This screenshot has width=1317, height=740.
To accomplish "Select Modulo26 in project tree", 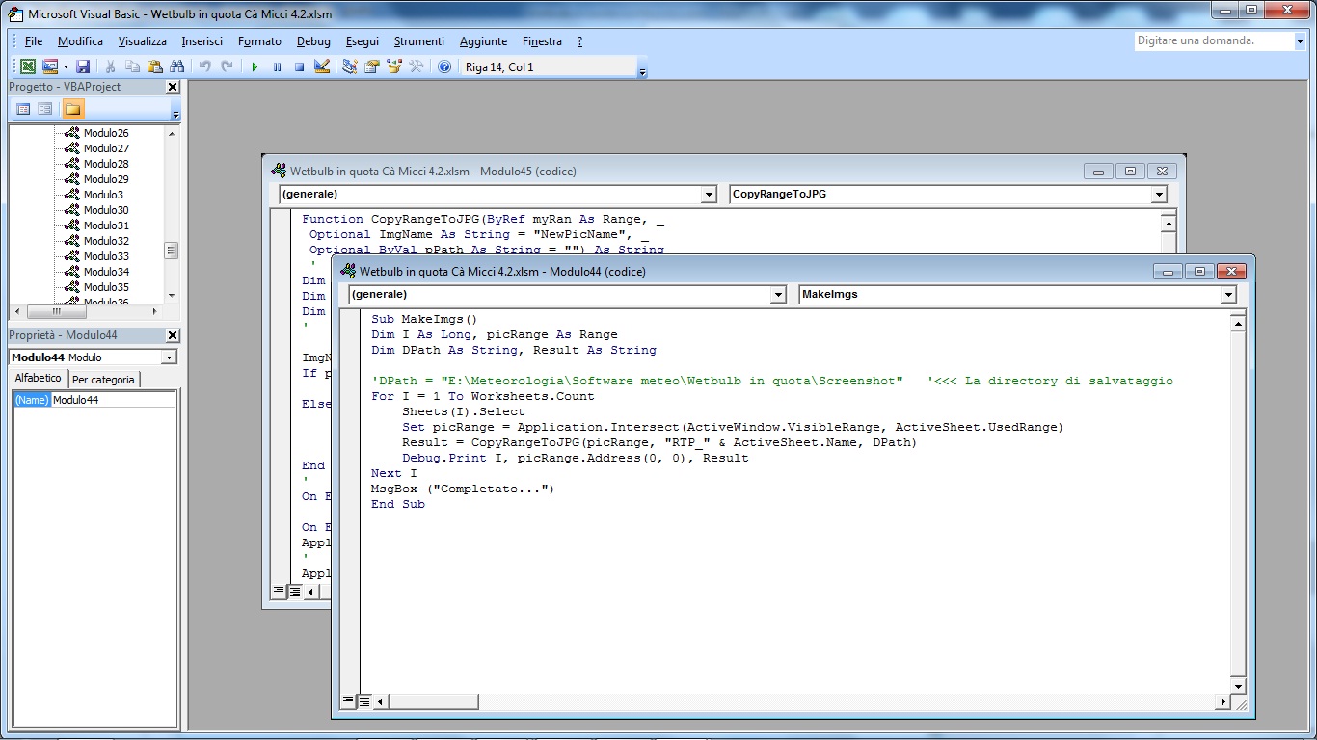I will [106, 133].
